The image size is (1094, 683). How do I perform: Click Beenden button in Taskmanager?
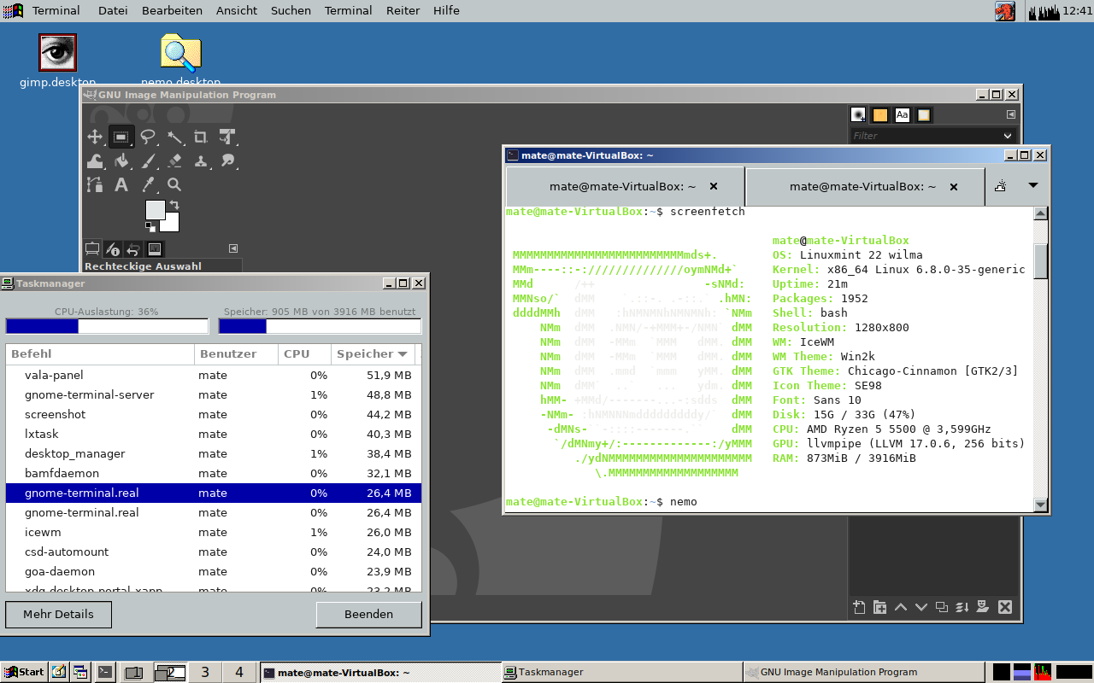[368, 615]
